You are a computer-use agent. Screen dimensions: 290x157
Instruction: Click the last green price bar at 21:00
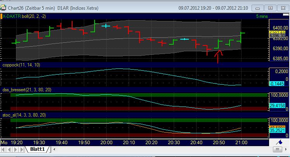(x=241, y=37)
